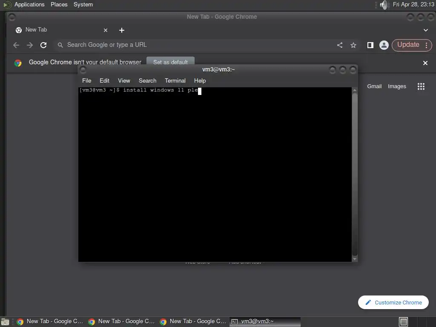Open the Chrome profile avatar
Screen dimensions: 436x327
tap(384, 45)
